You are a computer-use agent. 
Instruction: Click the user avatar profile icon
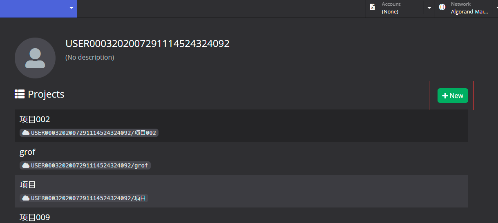(x=35, y=58)
